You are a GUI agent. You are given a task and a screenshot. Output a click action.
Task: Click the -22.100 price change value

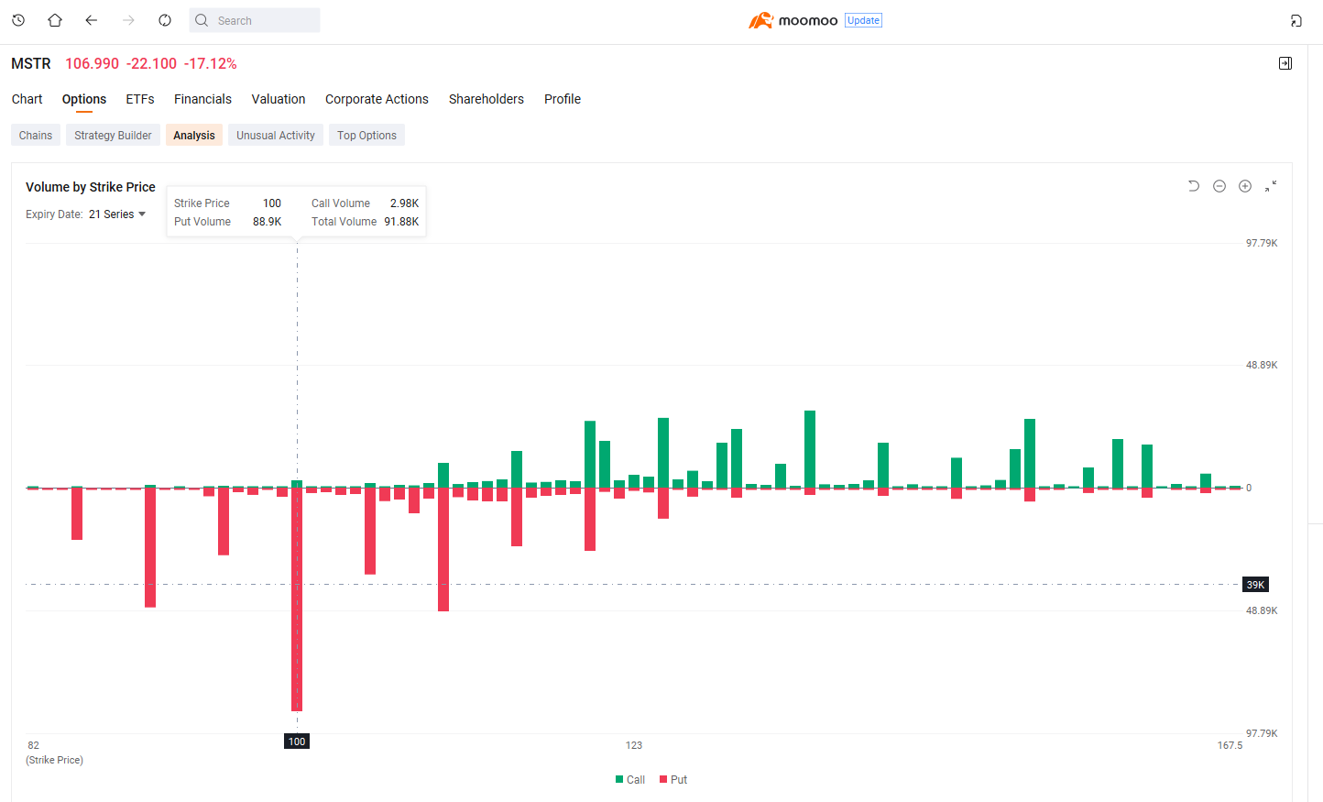point(151,63)
